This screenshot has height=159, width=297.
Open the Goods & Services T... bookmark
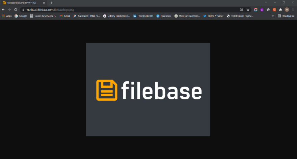[43, 16]
